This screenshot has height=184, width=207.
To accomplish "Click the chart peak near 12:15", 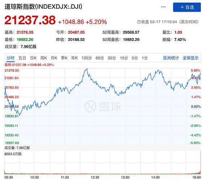I will 87,69.
